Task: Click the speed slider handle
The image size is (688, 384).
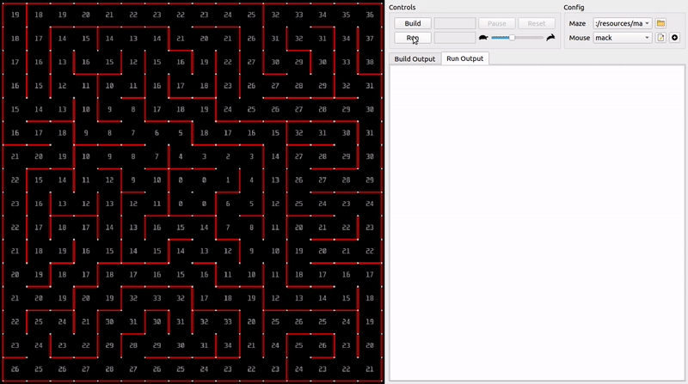Action: [513, 38]
